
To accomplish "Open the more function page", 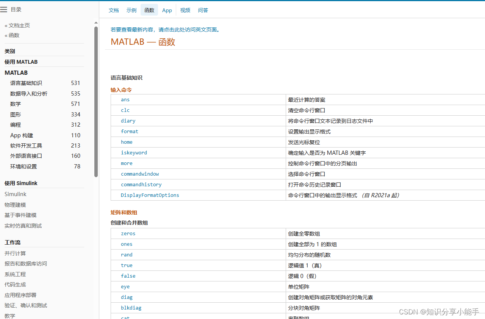I will (x=127, y=163).
